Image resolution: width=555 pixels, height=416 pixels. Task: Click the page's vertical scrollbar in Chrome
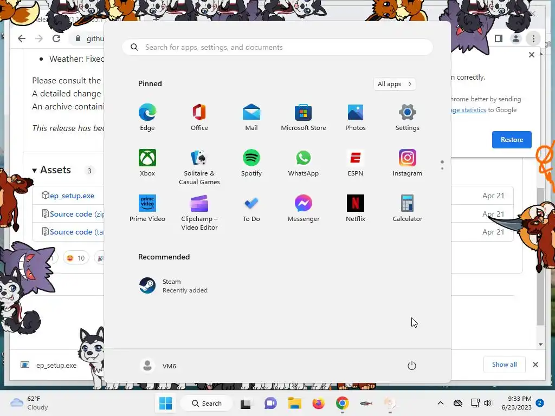540,256
